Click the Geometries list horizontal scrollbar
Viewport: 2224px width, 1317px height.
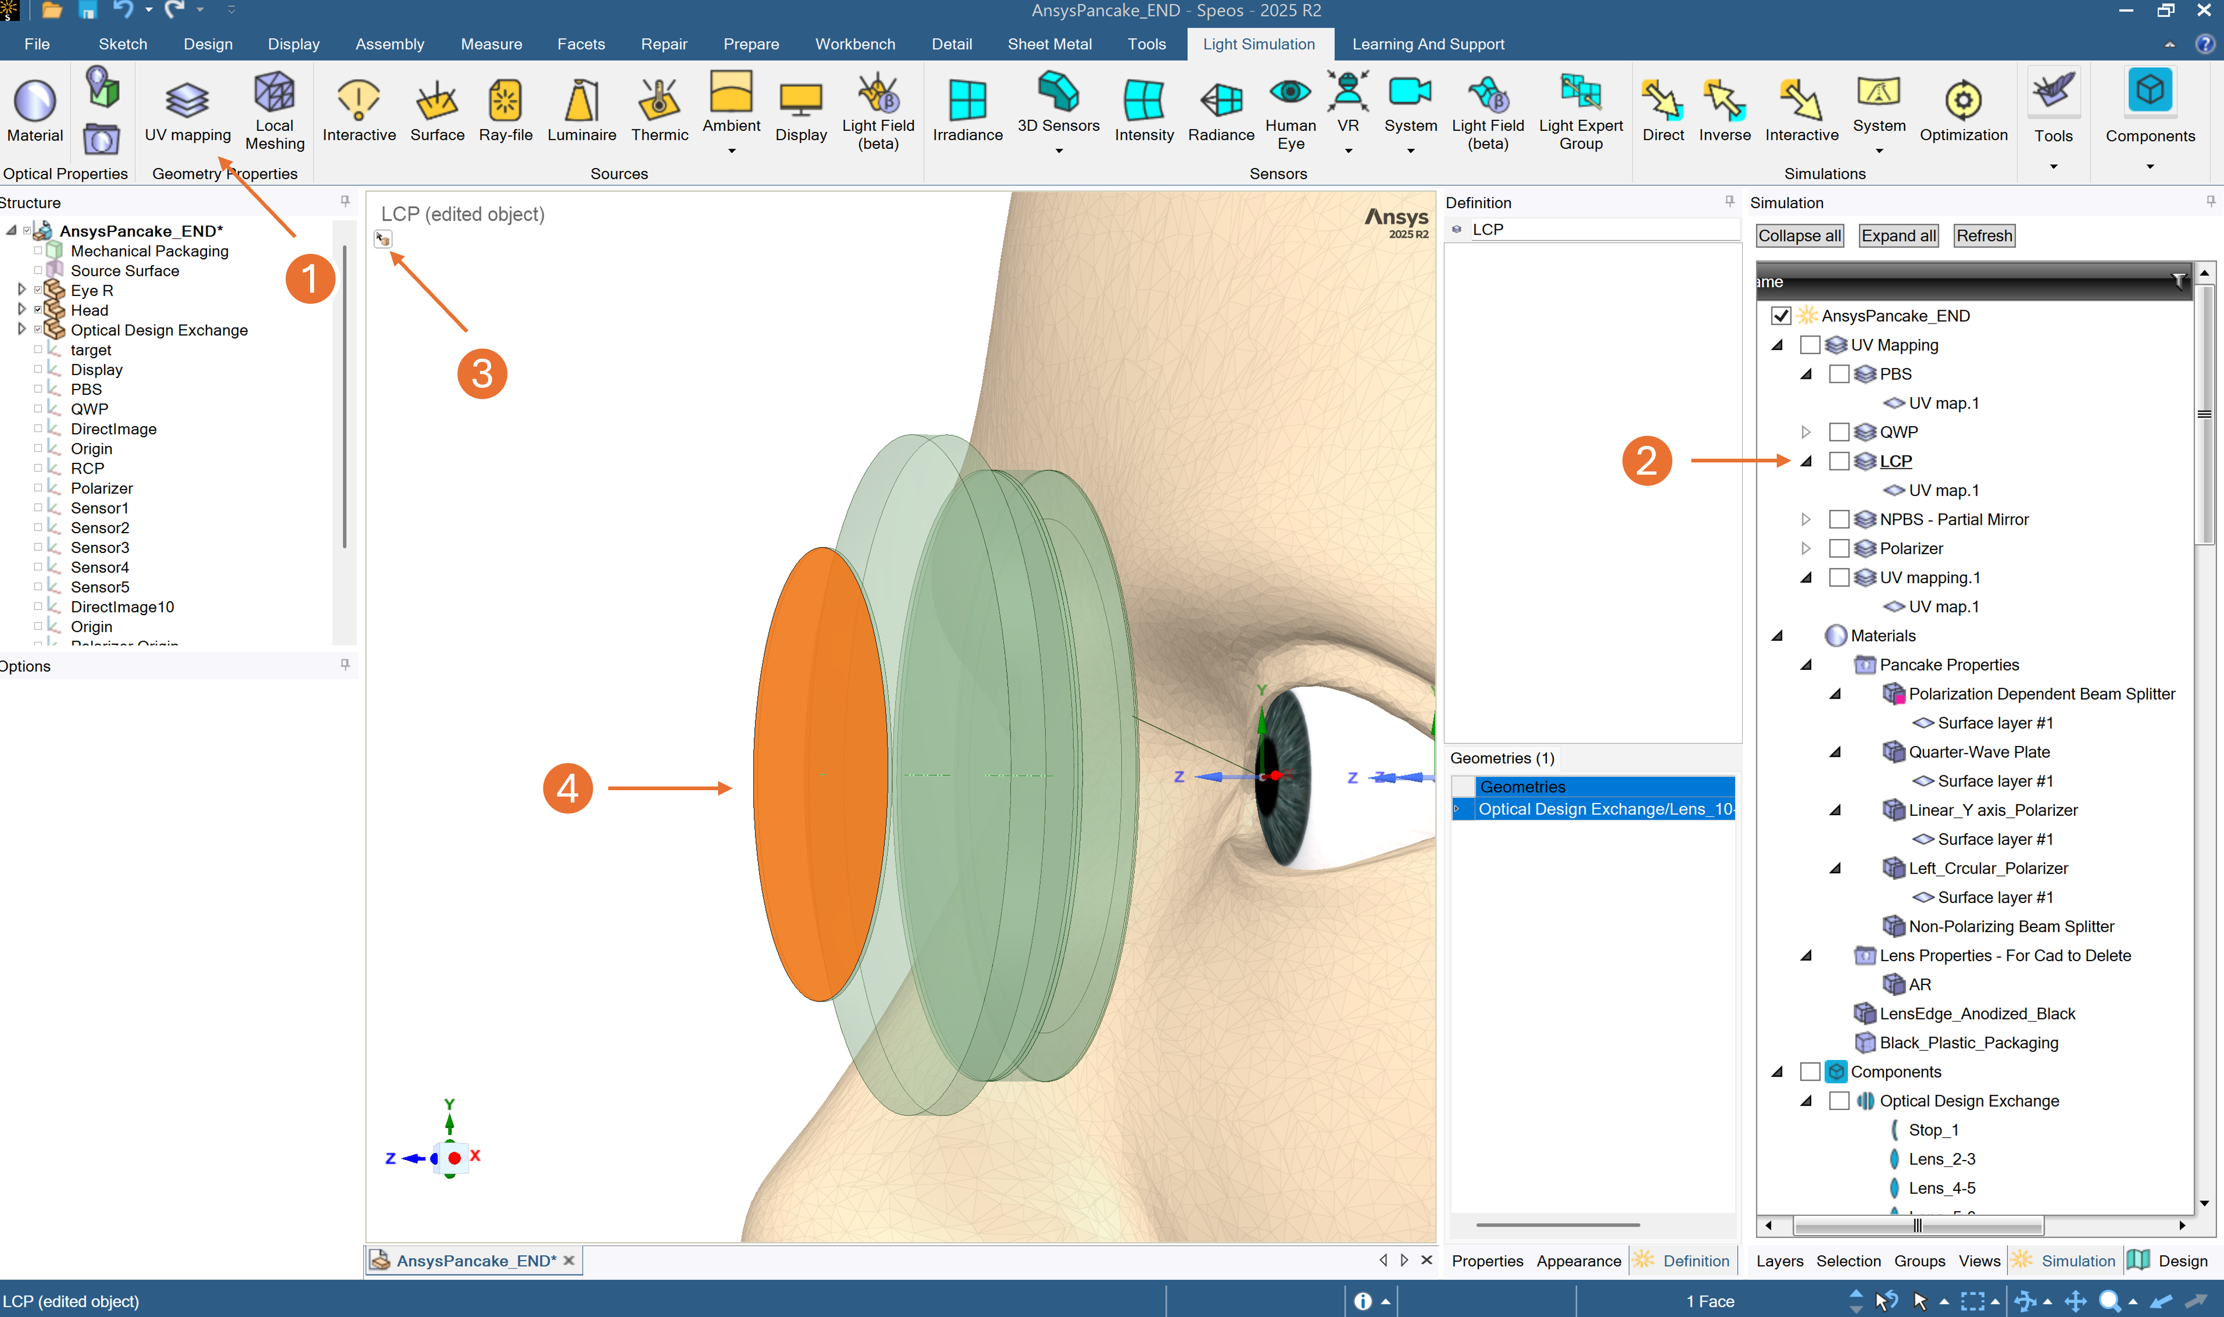click(1557, 1225)
